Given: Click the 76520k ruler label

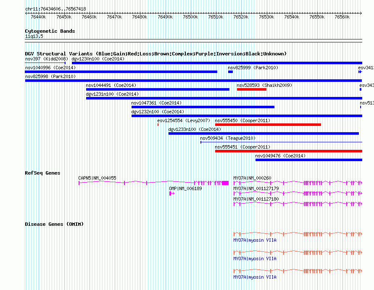Looking at the screenshot, I should (241, 17).
